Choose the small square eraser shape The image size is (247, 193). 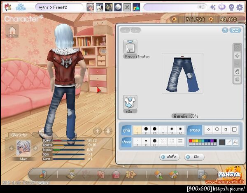(x=226, y=130)
